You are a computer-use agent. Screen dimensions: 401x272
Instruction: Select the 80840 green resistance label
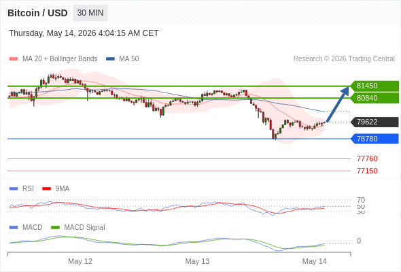pyautogui.click(x=374, y=98)
